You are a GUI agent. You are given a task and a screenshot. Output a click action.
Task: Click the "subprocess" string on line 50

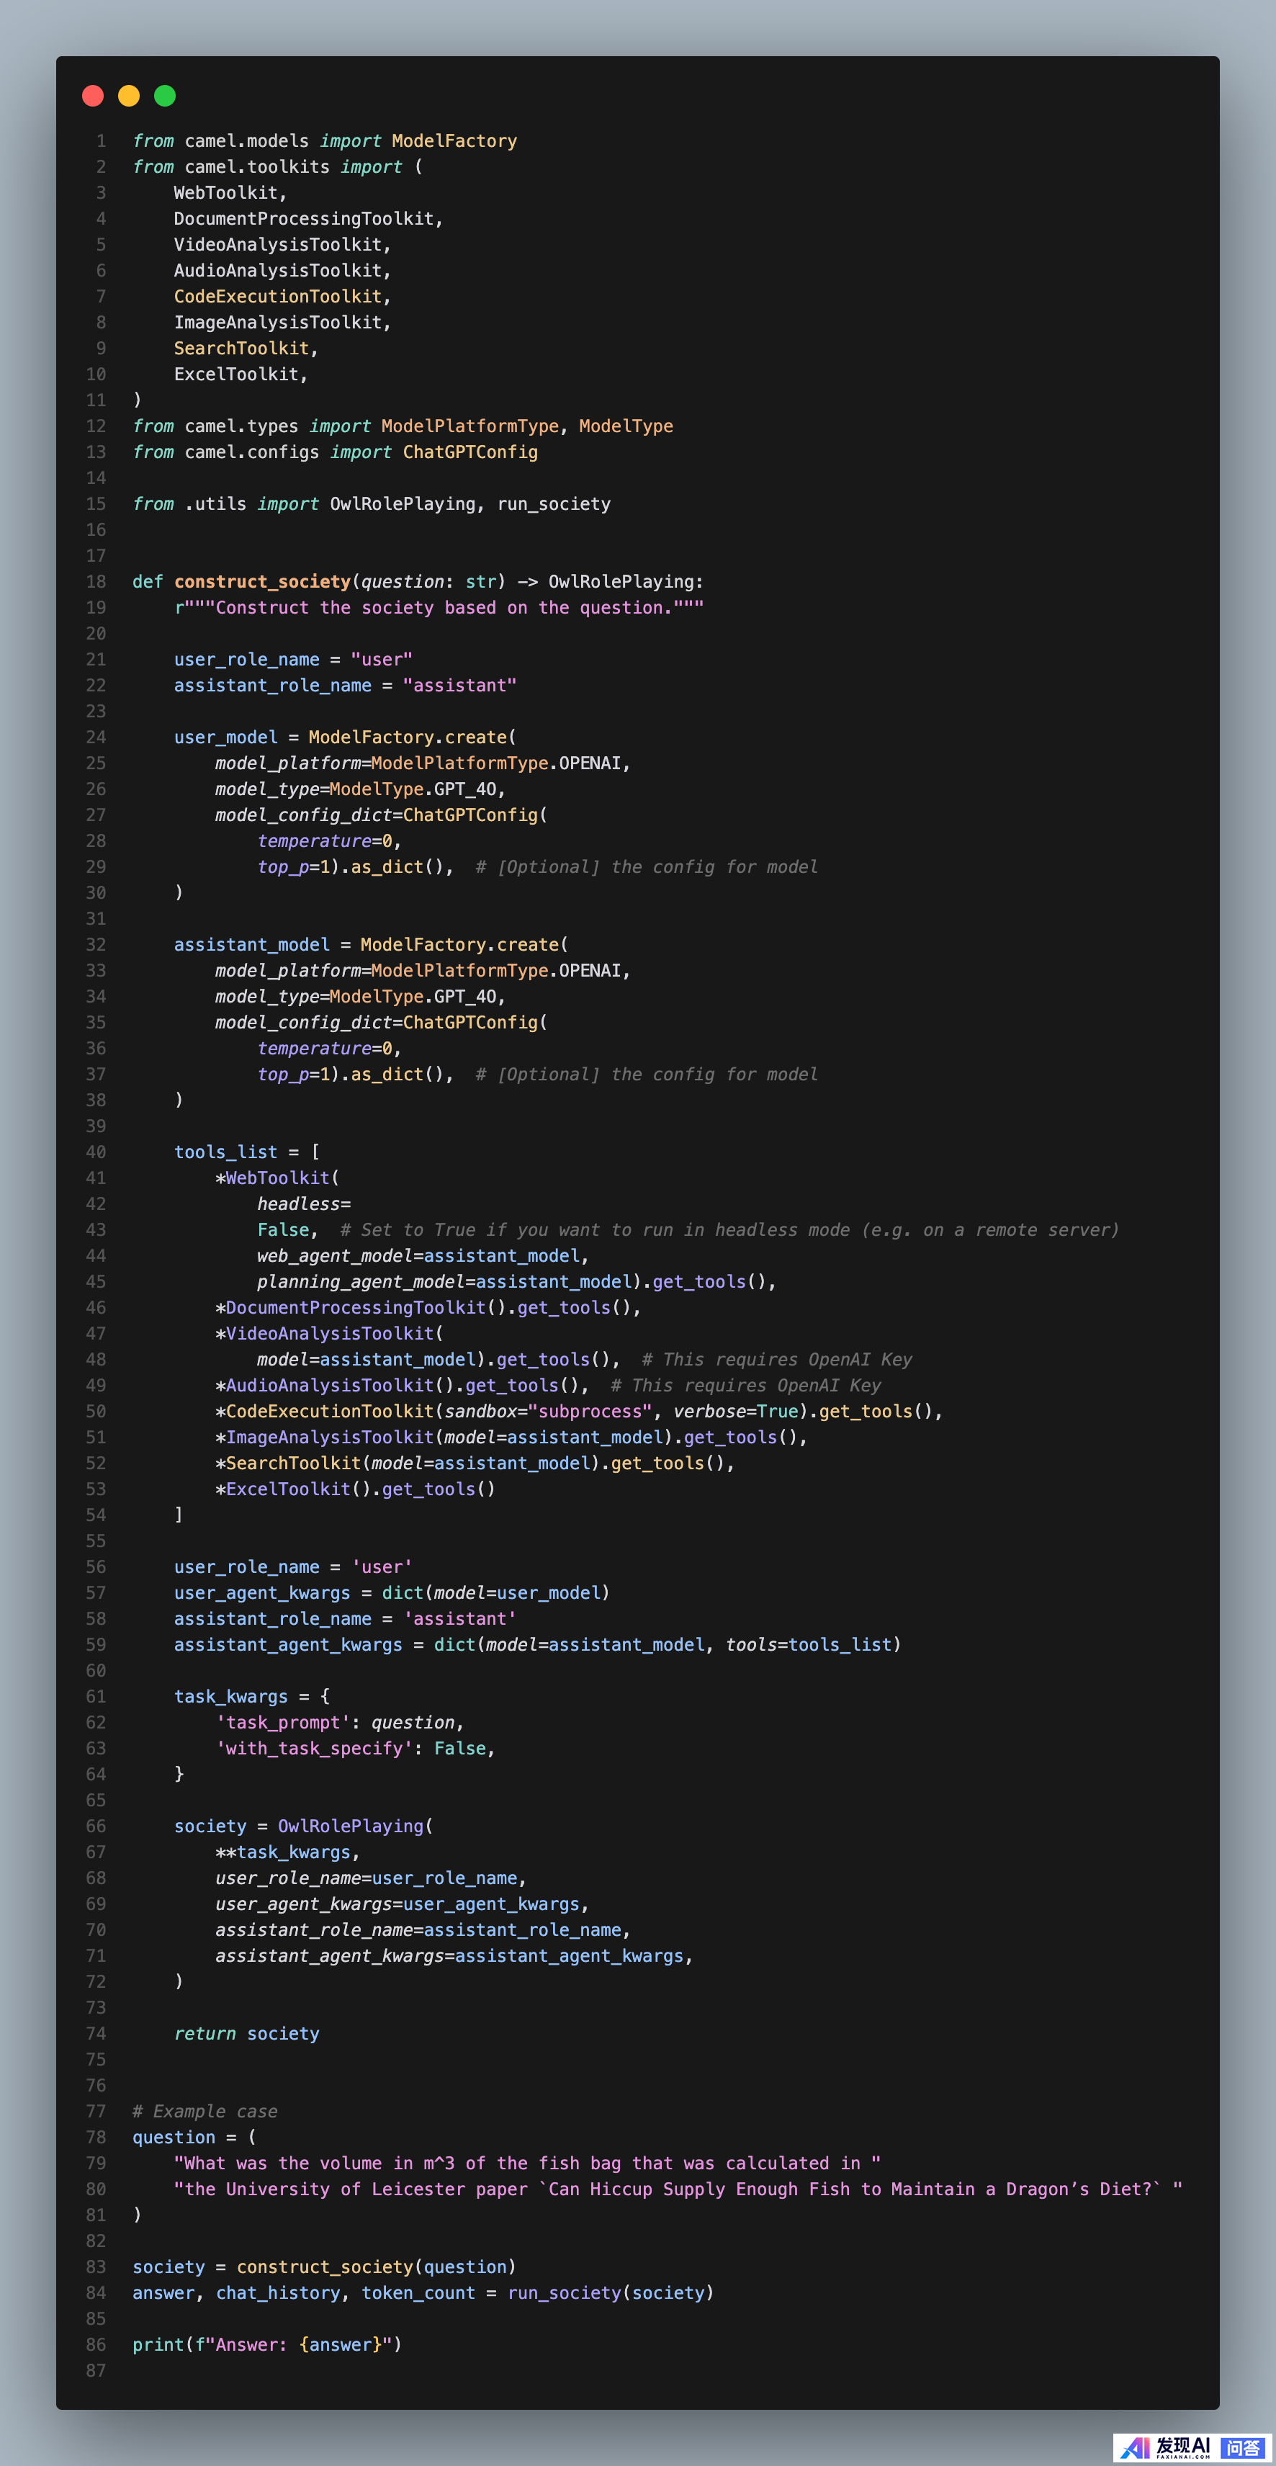click(x=590, y=1411)
